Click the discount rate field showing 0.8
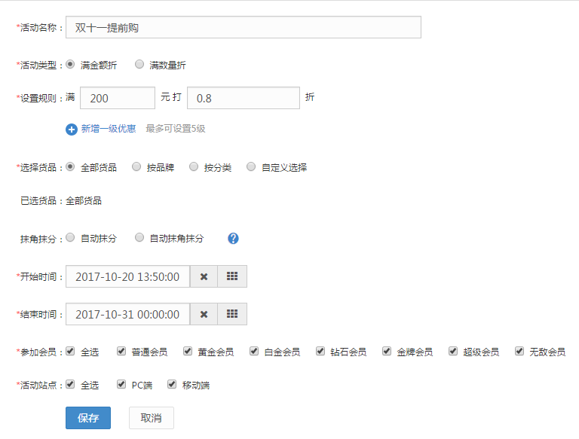The image size is (579, 439). coord(243,98)
